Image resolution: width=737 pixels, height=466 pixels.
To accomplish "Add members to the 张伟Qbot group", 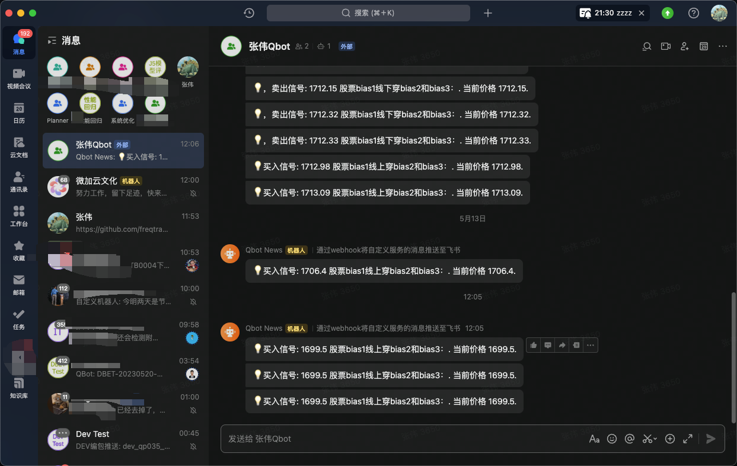I will [684, 46].
